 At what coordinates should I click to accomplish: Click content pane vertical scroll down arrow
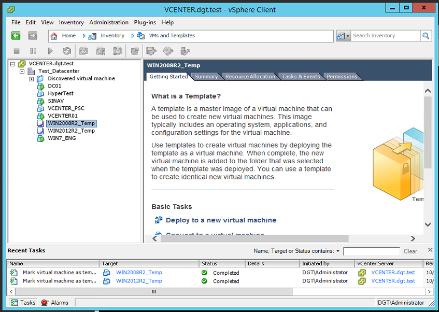tap(428, 224)
